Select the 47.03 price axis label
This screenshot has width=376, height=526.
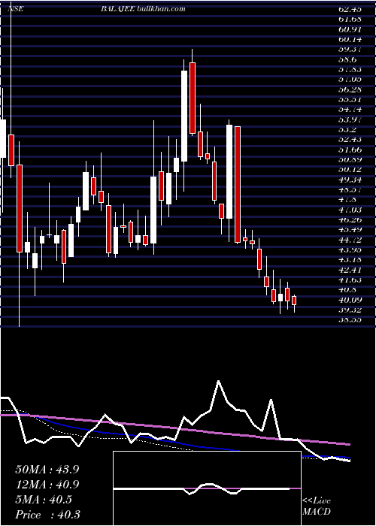350,210
